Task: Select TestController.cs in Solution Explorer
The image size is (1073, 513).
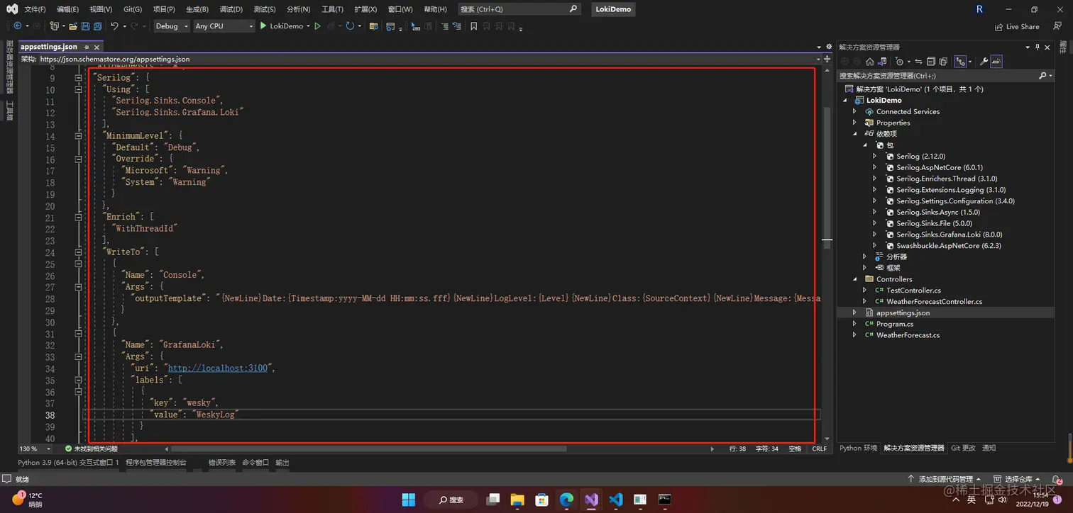Action: coord(915,291)
